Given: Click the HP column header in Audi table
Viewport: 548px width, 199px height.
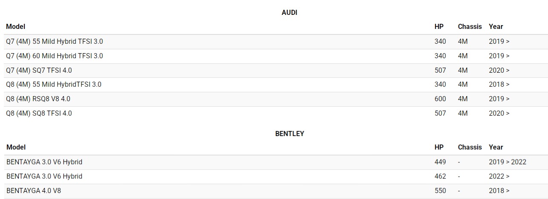Looking at the screenshot, I should [x=439, y=26].
